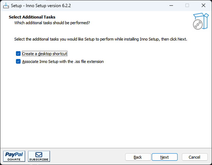This screenshot has width=212, height=165.
Task: Go to the next setup step
Action: 165,157
